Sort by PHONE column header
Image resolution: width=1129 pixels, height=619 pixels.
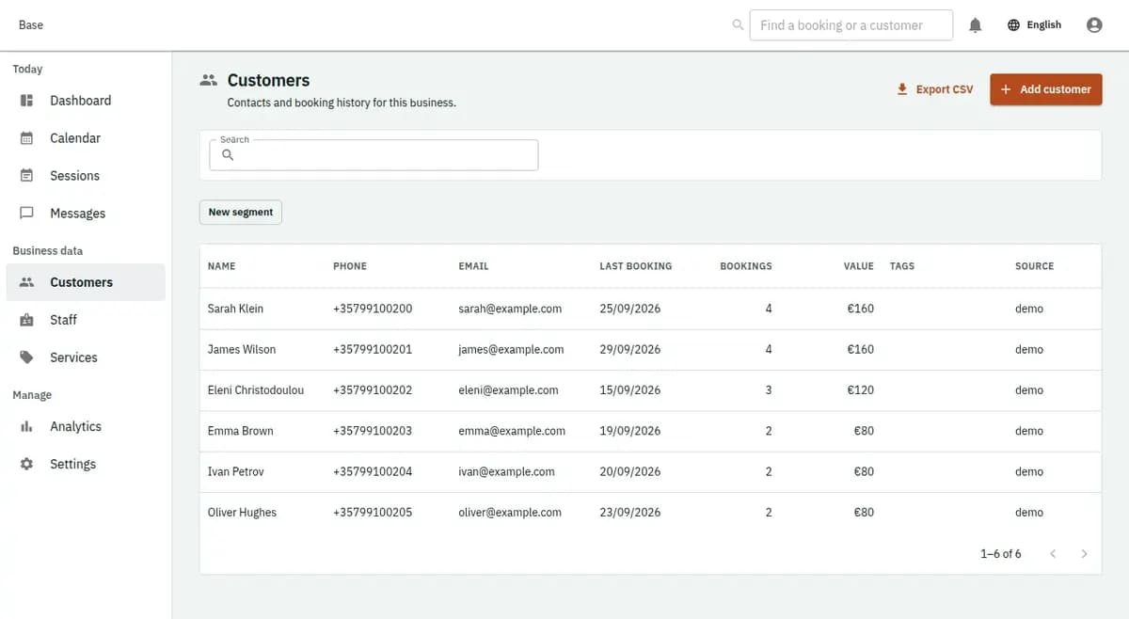point(350,266)
